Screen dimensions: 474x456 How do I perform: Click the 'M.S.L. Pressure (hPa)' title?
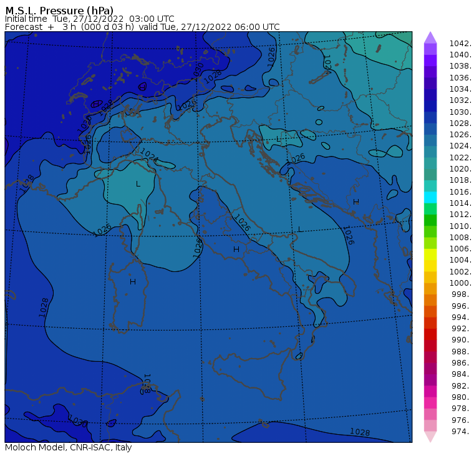[59, 10]
